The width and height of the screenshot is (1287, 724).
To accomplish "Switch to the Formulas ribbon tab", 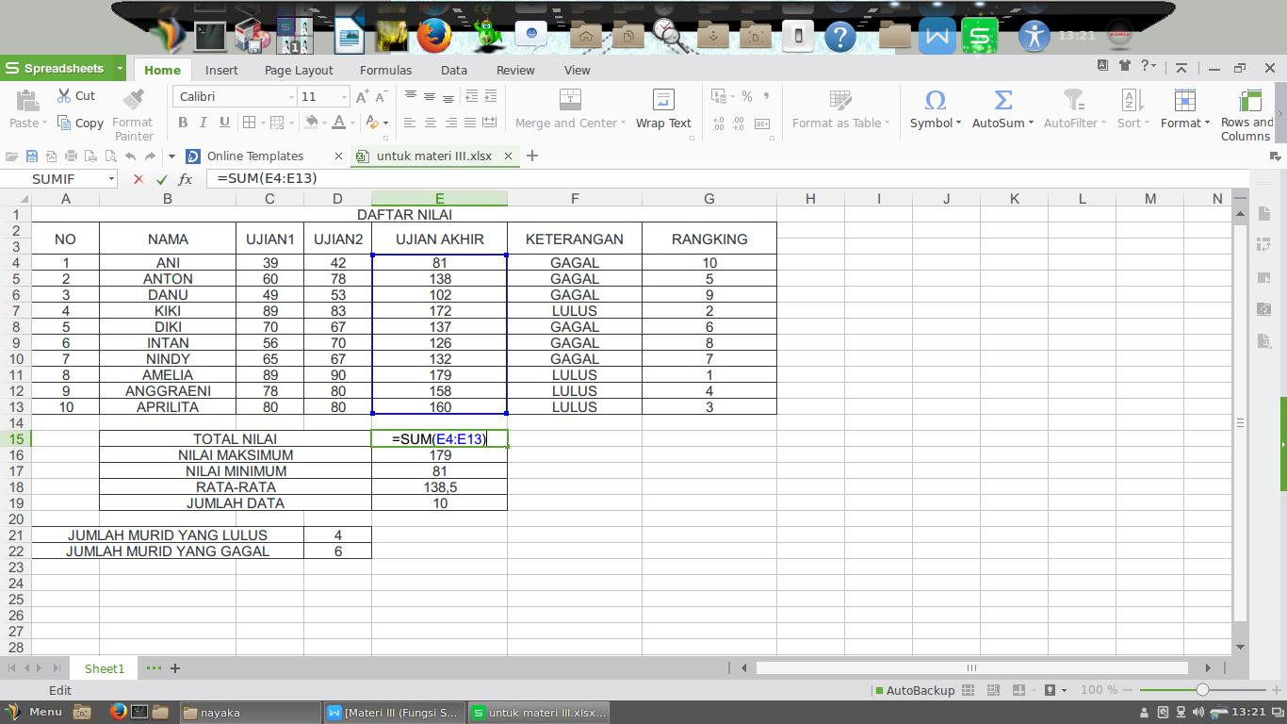I will (x=385, y=69).
